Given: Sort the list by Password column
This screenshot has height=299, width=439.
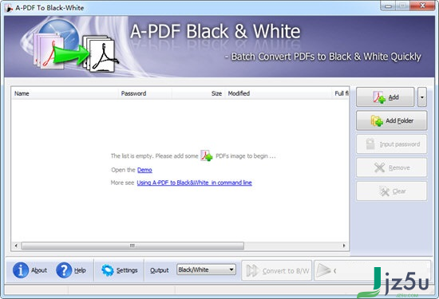Looking at the screenshot, I should coord(145,93).
